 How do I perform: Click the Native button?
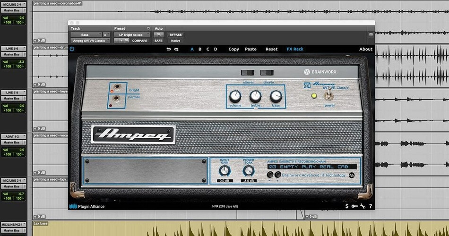(175, 41)
